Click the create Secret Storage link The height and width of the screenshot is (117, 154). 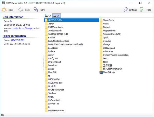[22, 28]
